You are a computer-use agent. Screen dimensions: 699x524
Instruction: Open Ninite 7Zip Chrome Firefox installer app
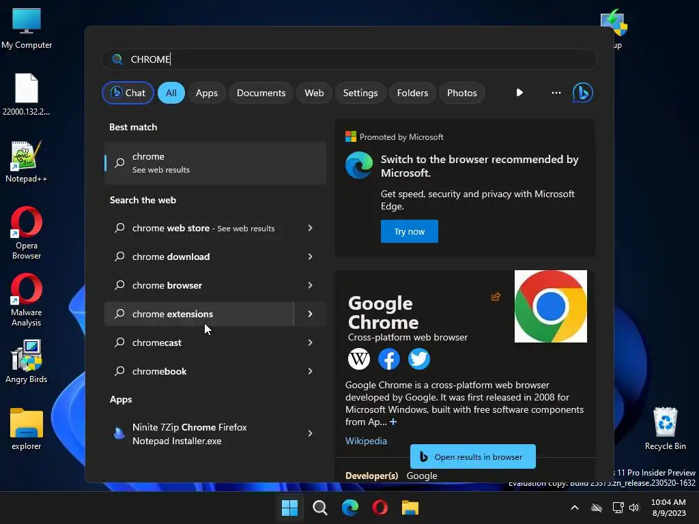(x=199, y=433)
